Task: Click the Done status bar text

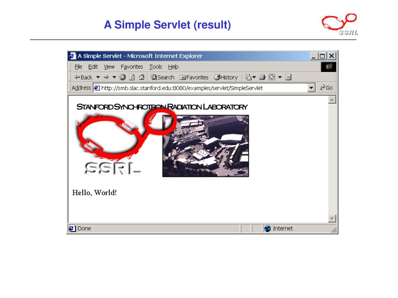Action: (x=84, y=228)
